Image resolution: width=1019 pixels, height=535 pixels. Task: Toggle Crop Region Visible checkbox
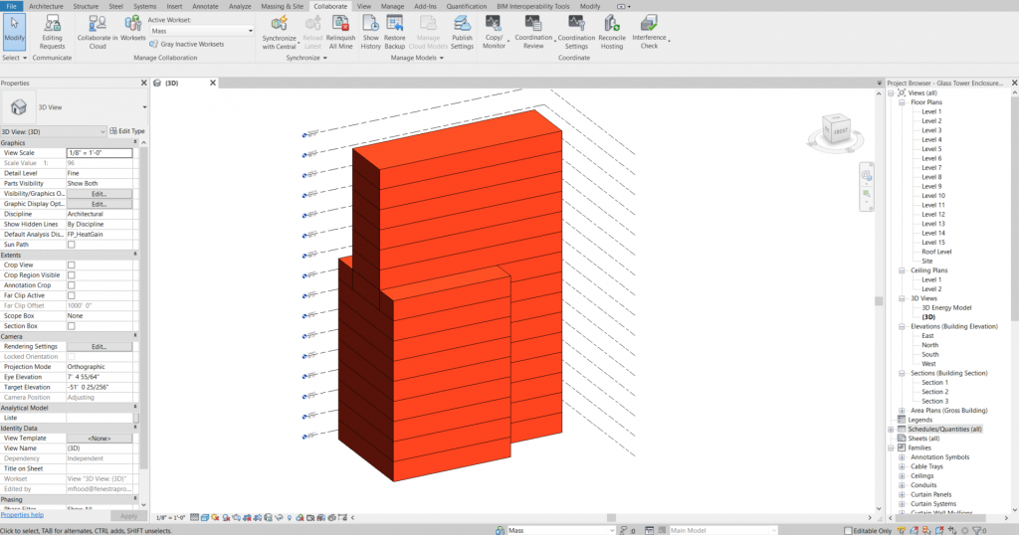tap(72, 275)
